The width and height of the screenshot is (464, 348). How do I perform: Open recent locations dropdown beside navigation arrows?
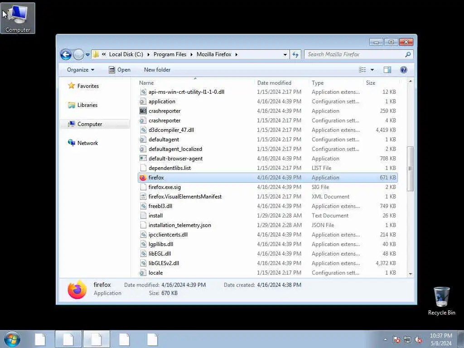pyautogui.click(x=87, y=54)
